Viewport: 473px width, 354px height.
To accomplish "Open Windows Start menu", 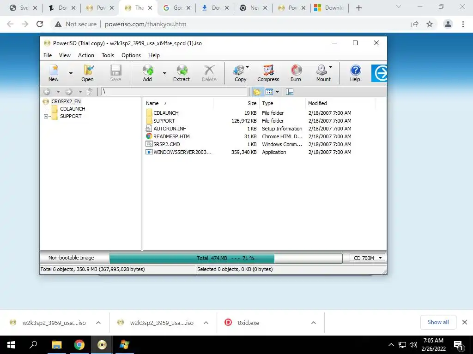I will tap(11, 345).
